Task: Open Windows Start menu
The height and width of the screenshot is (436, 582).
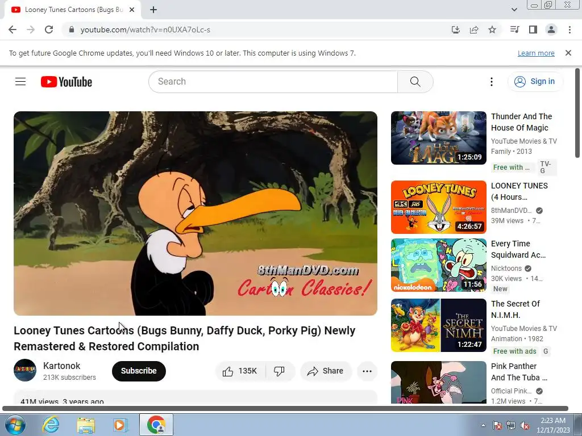Action: tap(15, 425)
